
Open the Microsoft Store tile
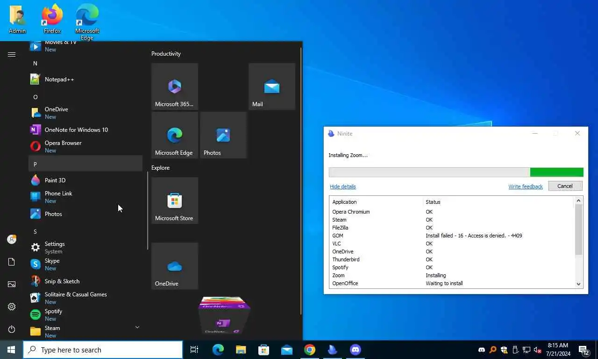175,201
